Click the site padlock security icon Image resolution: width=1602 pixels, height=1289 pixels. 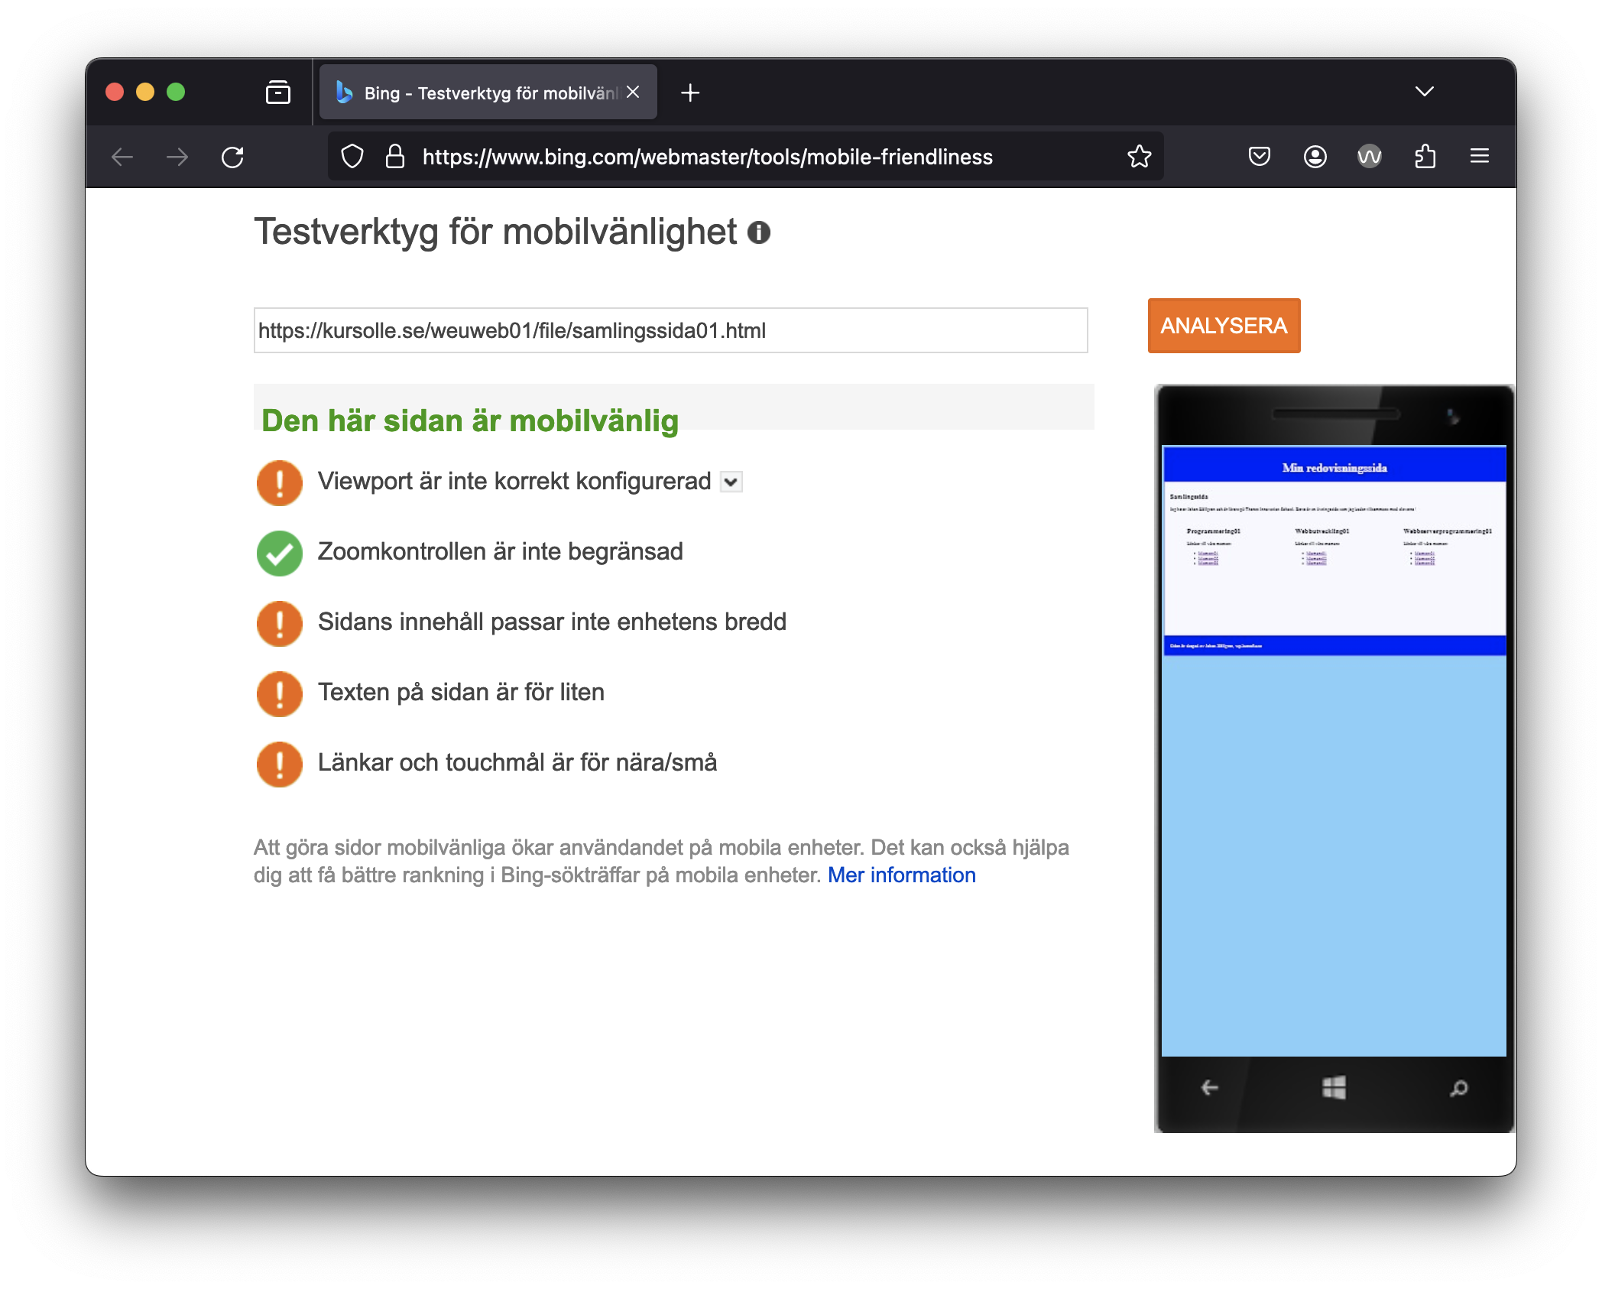(394, 157)
